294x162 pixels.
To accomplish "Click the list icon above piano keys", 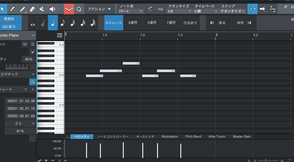I will pyautogui.click(x=60, y=35).
